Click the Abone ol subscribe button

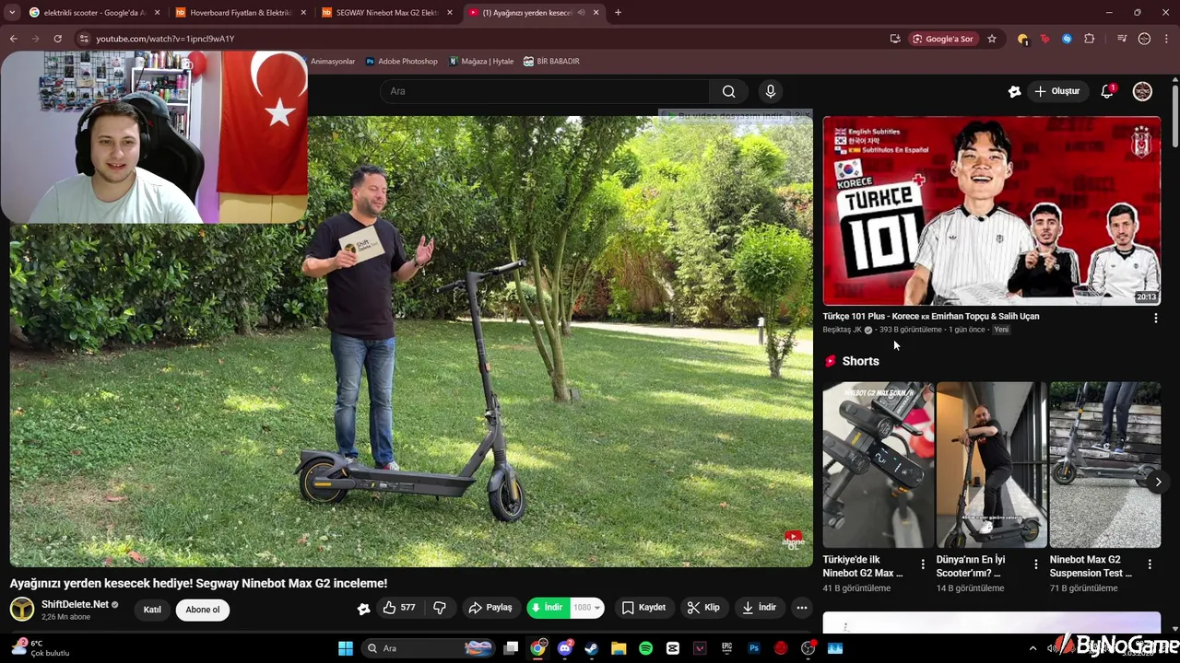203,610
